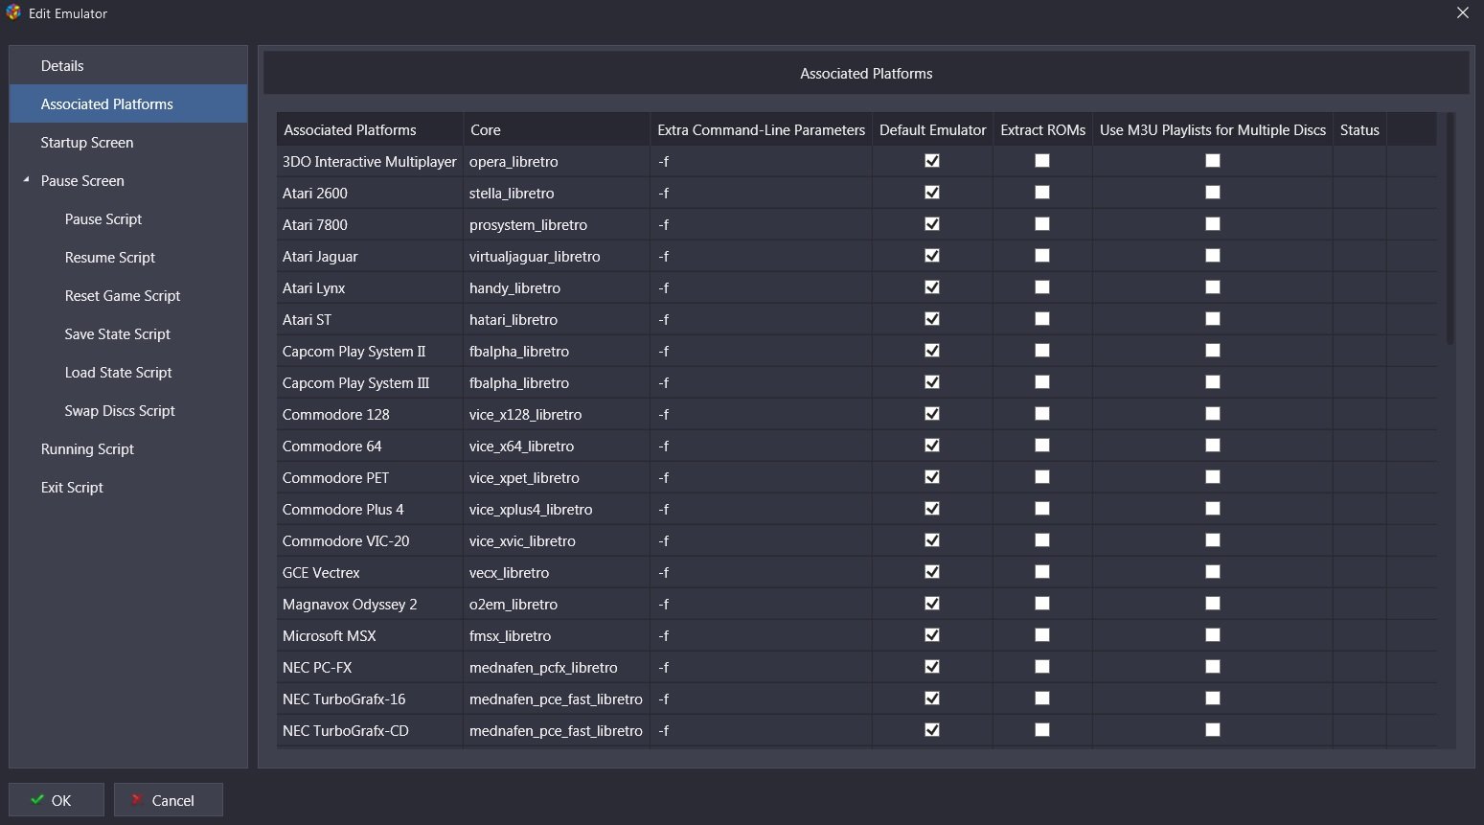This screenshot has width=1484, height=825.
Task: Click Extra Command-Line Parameters column header
Action: pos(762,129)
